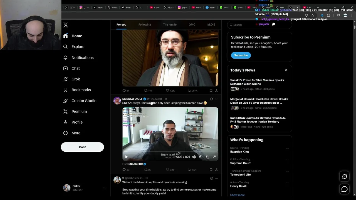Expand the More menu in the sidebar
The width and height of the screenshot is (356, 200).
[x=72, y=133]
